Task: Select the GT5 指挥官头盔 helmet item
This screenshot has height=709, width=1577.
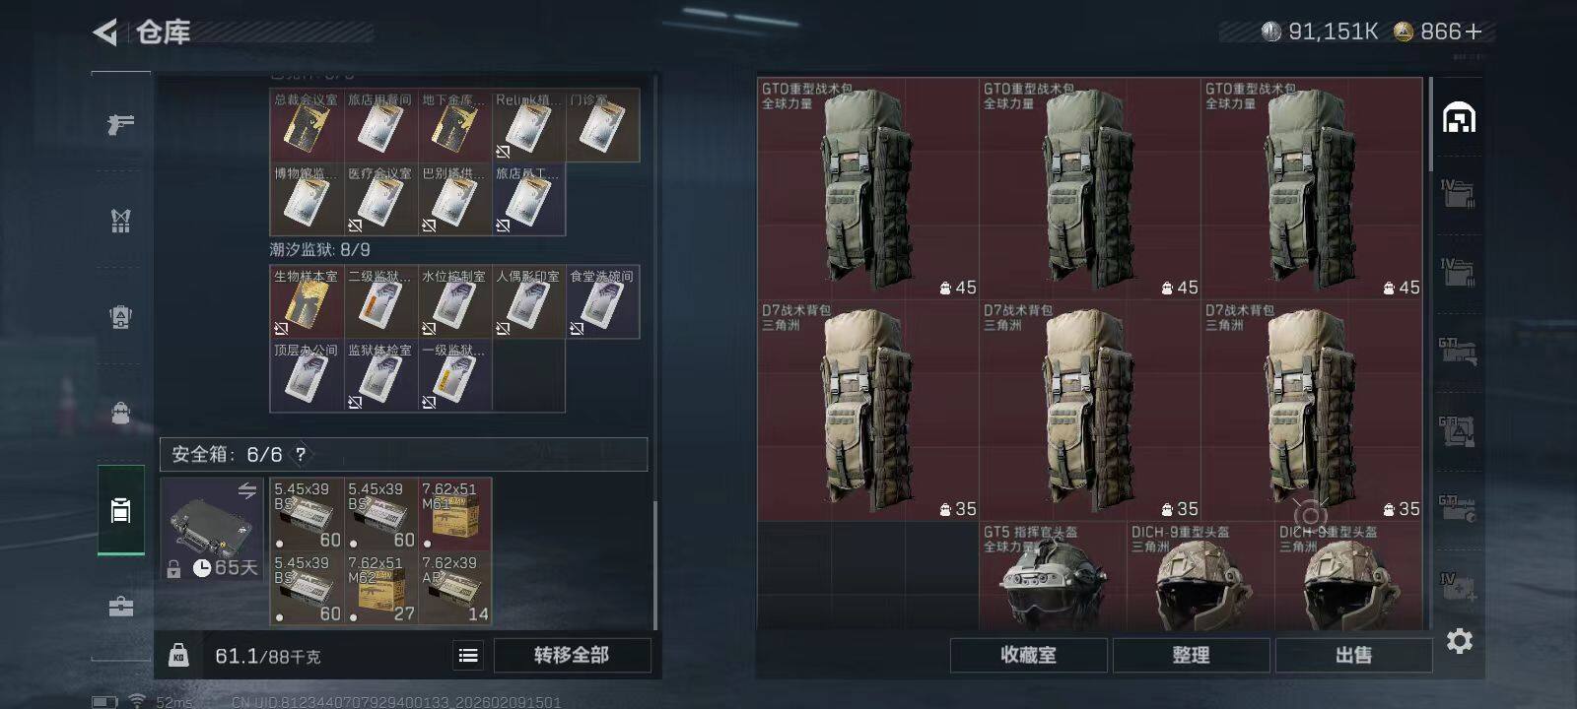Action: pos(1053,576)
